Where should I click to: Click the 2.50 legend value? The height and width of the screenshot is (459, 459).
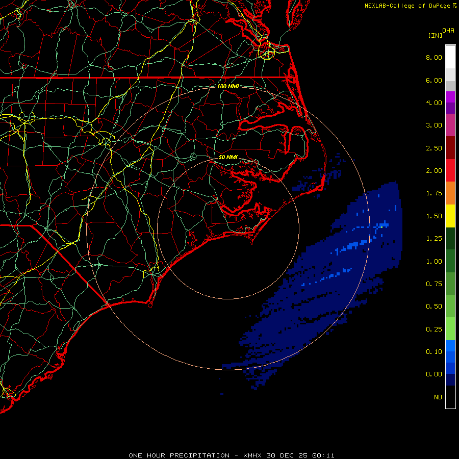coord(434,148)
